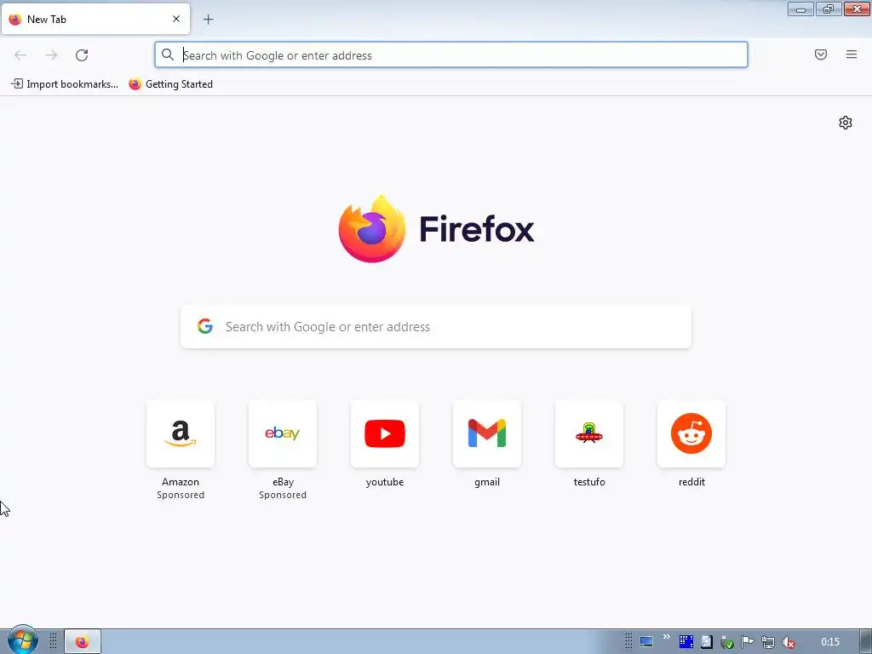Open the youtube shortcut tile
This screenshot has width=872, height=654.
385,433
